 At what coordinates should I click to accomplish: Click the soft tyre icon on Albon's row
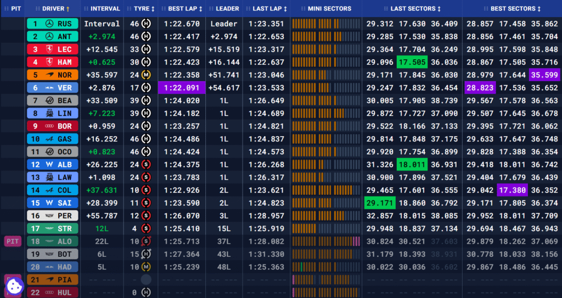[x=147, y=164]
